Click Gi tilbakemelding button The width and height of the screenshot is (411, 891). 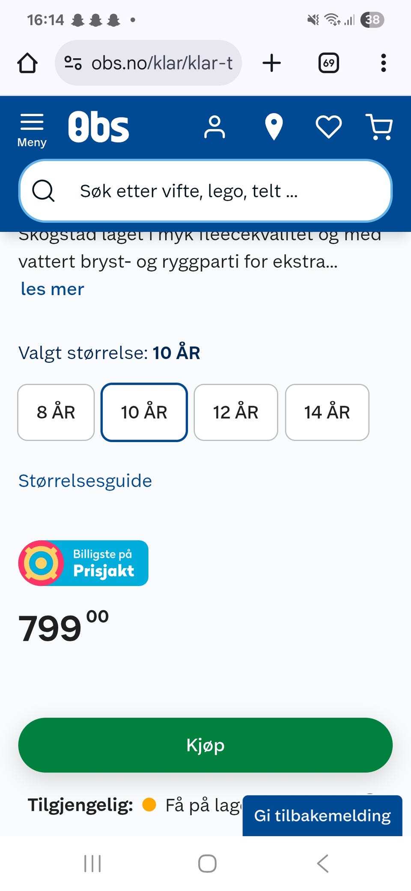[322, 815]
